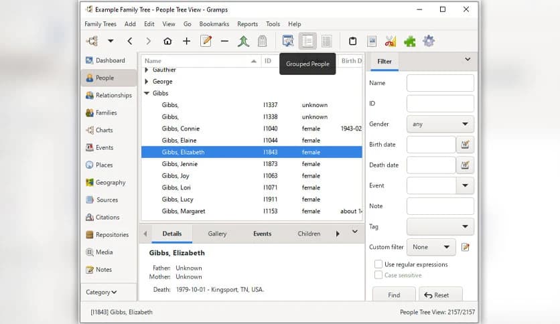560x324 pixels.
Task: Open preferences gear icon in toolbar
Action: (429, 42)
